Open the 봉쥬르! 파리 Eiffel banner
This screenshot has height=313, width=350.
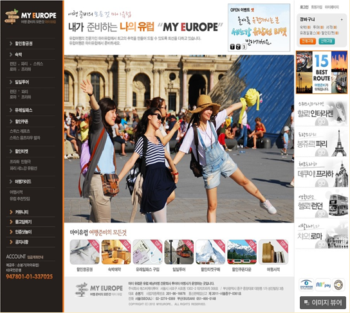coord(322,143)
